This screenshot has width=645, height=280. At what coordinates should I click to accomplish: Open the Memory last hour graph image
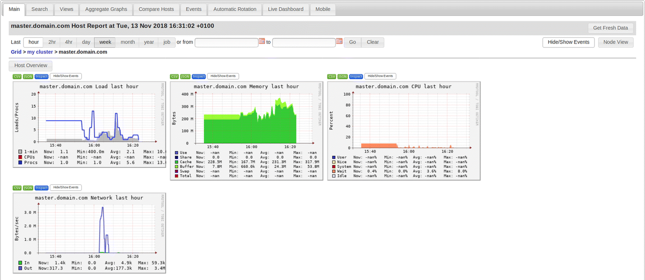[246, 131]
